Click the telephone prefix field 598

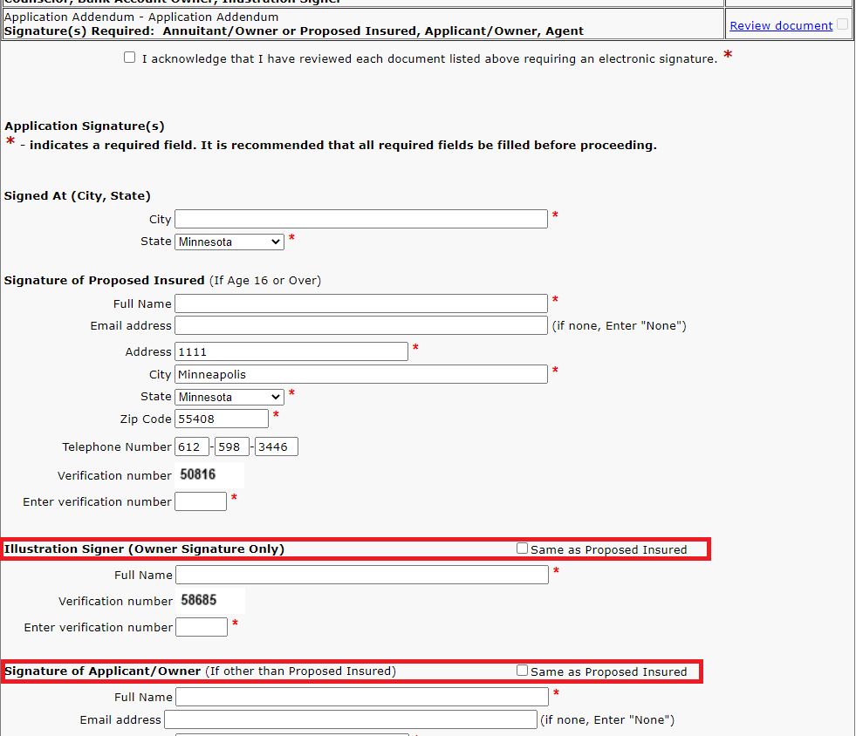(x=232, y=446)
